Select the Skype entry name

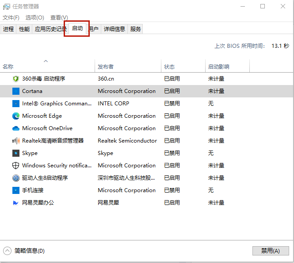[30, 153]
